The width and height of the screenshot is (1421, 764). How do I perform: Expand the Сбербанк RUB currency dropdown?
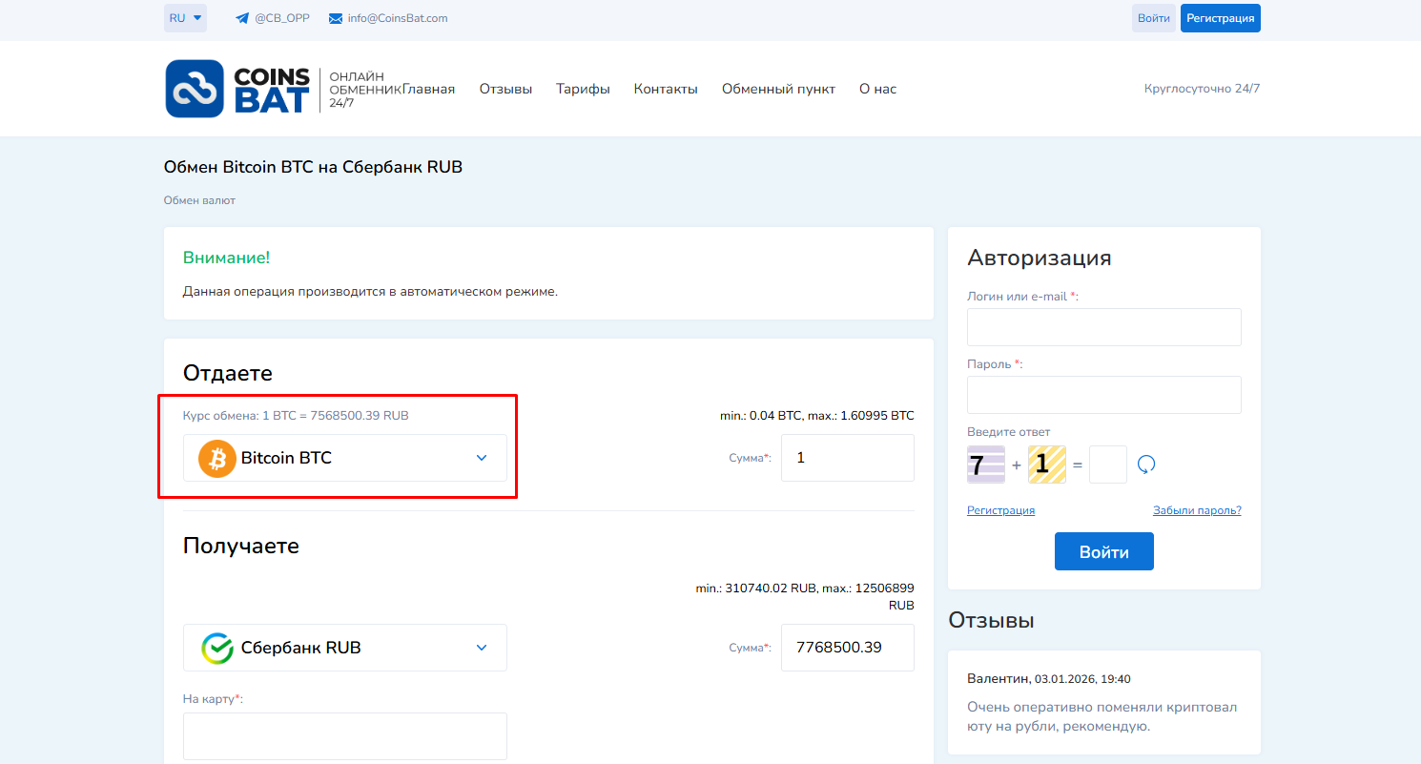(481, 648)
